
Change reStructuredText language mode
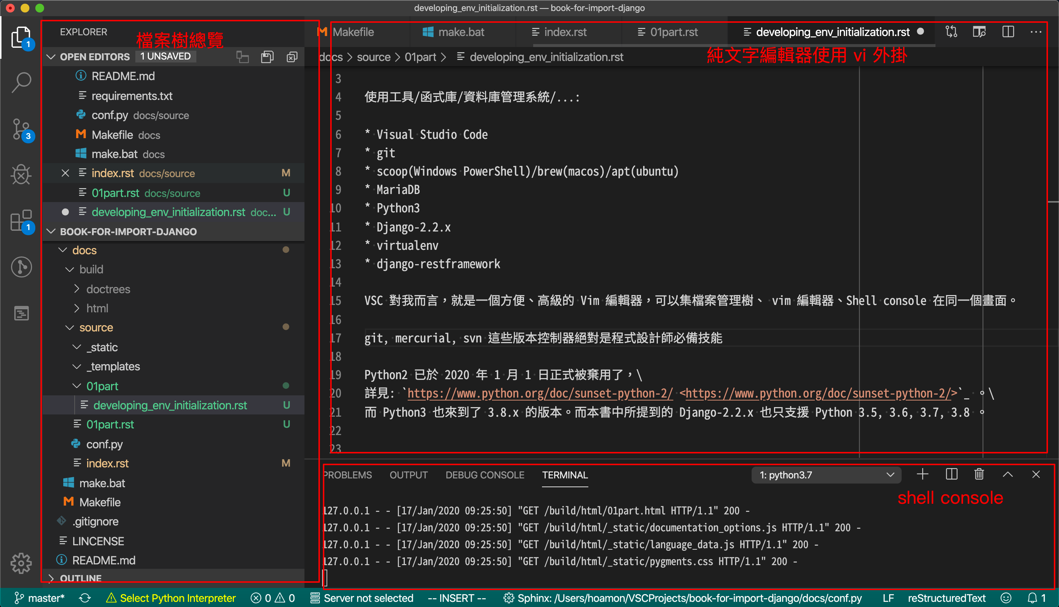(x=946, y=598)
